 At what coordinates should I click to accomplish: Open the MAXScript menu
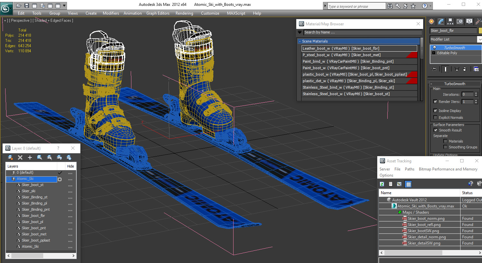click(236, 13)
